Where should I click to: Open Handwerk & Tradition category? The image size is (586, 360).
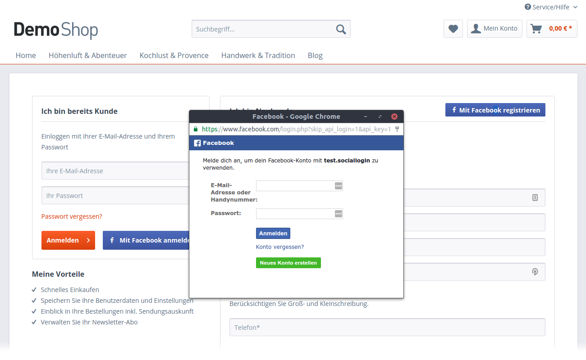pos(258,55)
